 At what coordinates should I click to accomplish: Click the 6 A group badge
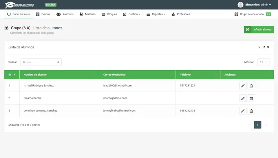(268, 14)
